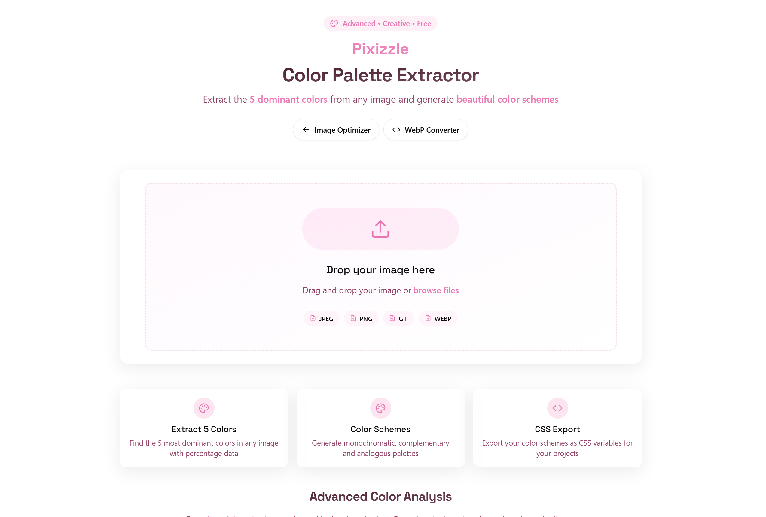Viewport: 766px width, 517px height.
Task: Open the Image Optimizer page
Action: click(x=336, y=130)
